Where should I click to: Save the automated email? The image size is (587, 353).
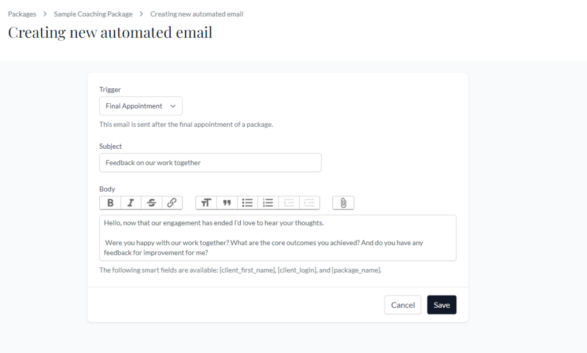[x=441, y=305]
